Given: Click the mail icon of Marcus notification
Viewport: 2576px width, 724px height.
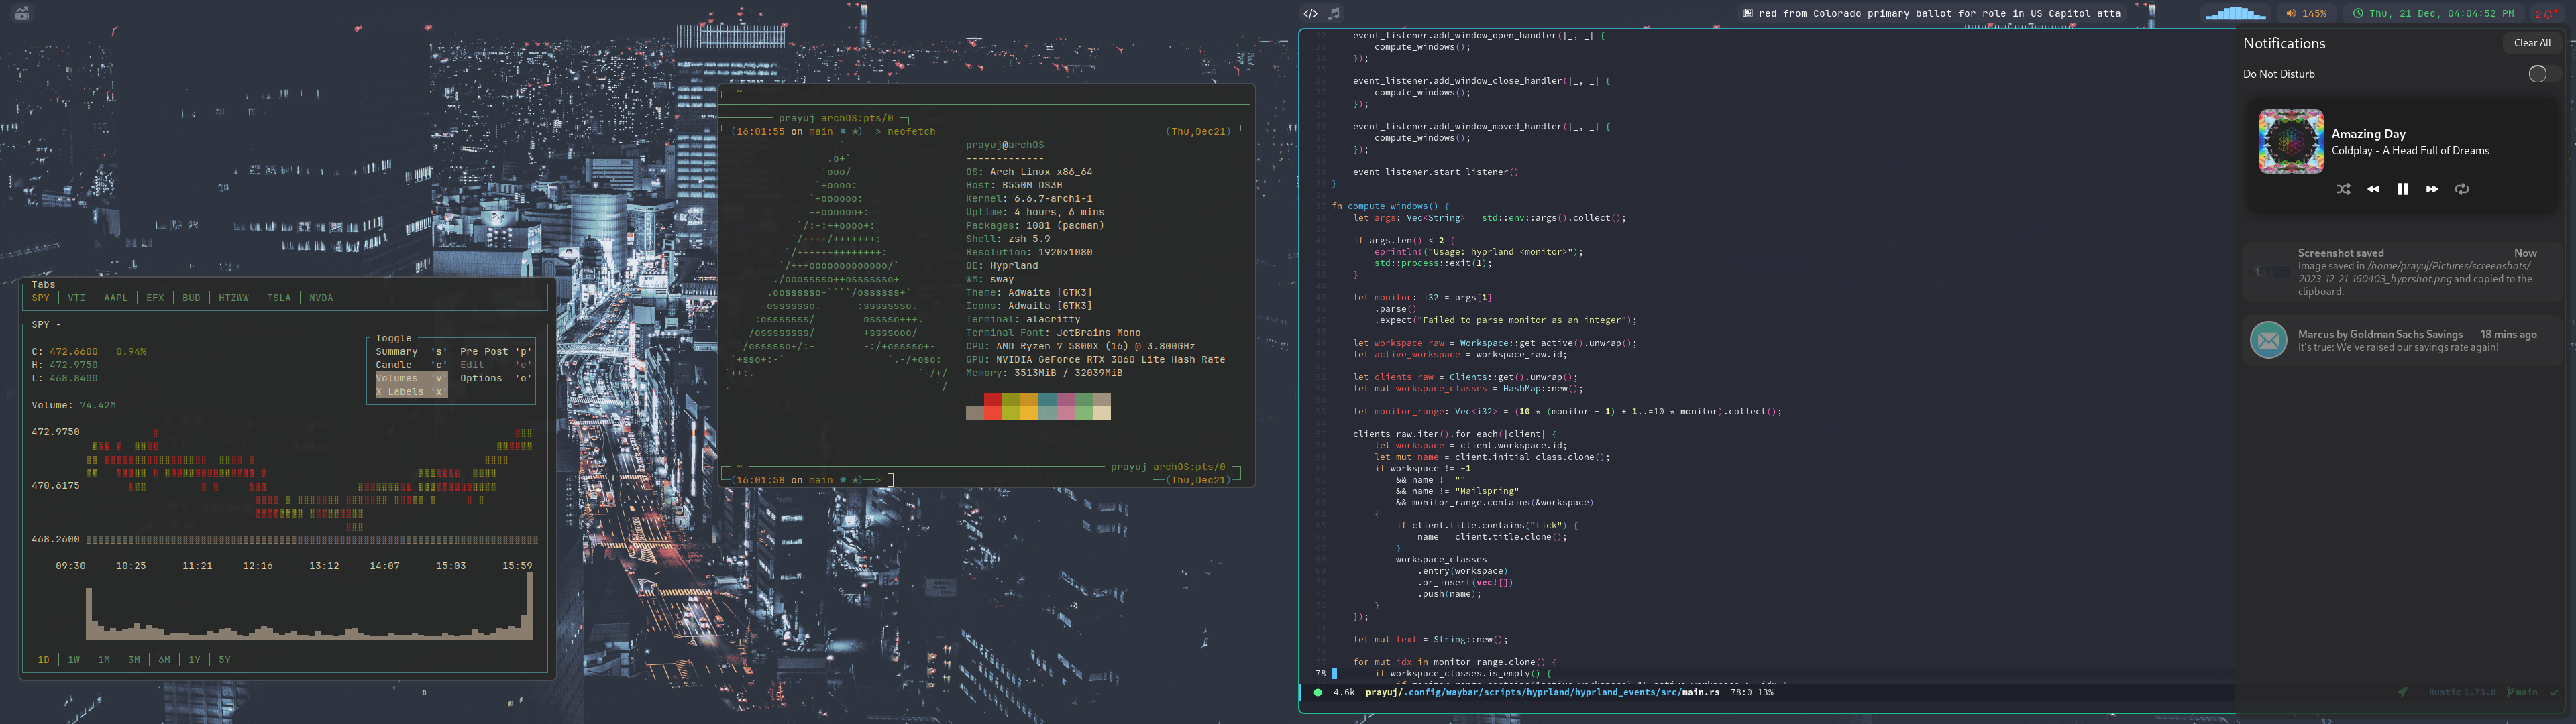Looking at the screenshot, I should (2268, 340).
